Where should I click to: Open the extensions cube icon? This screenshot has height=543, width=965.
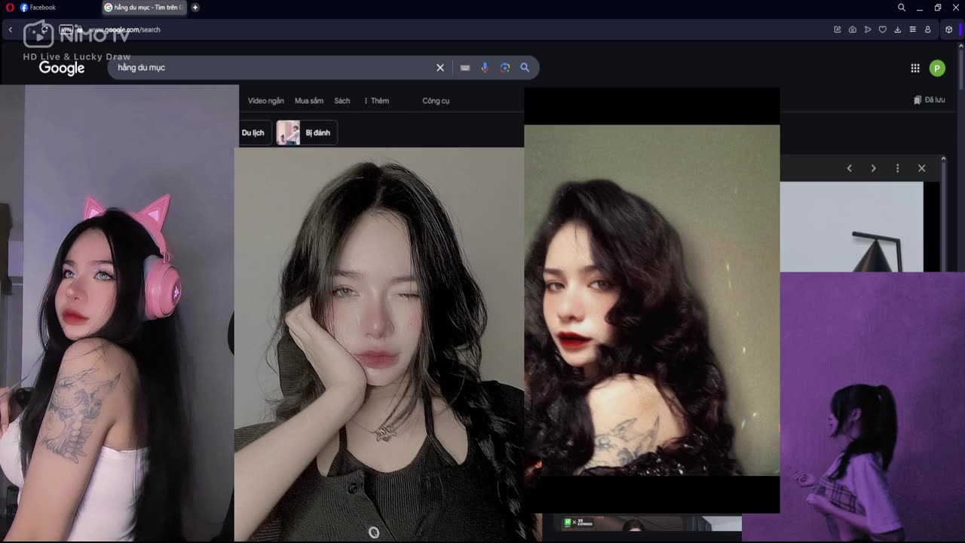(x=949, y=29)
